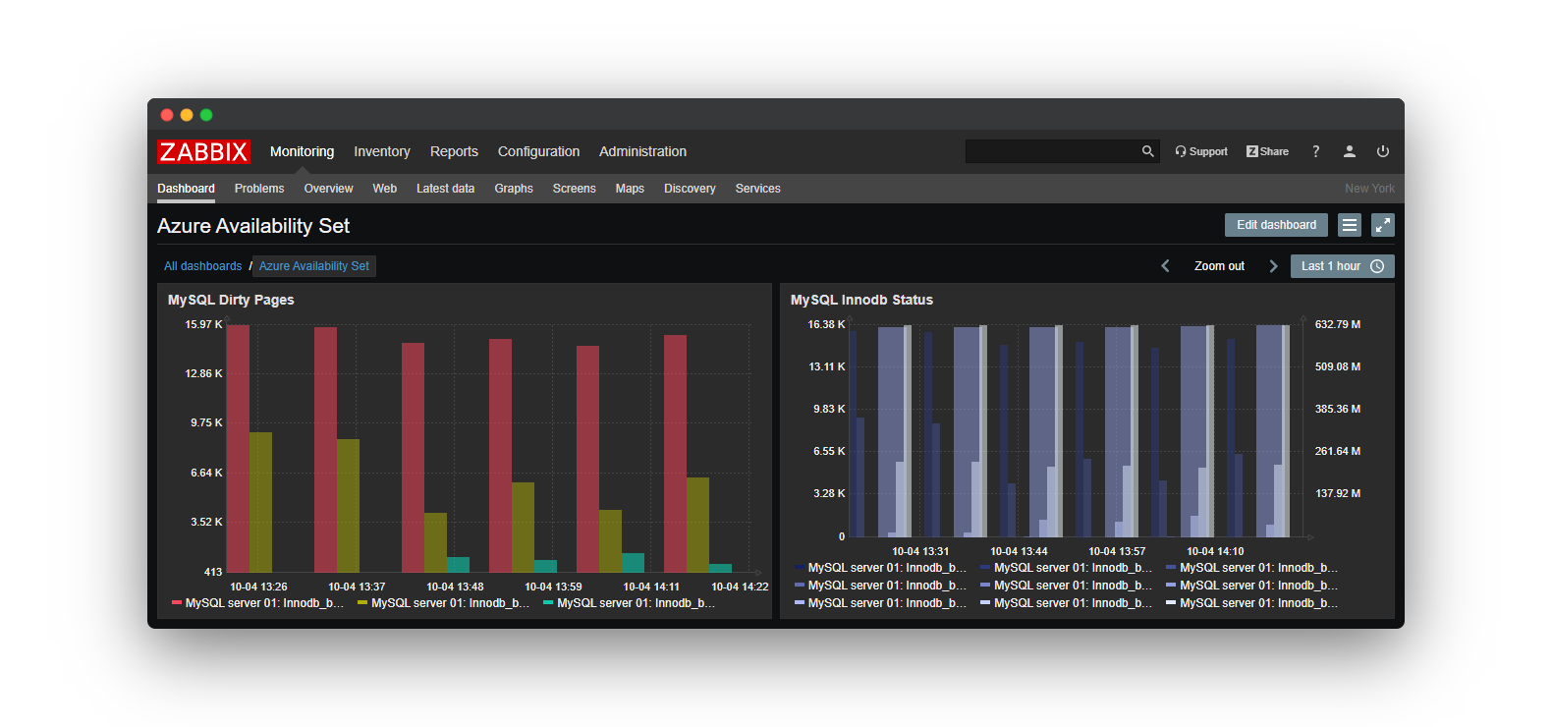Click the Zoom out button
Screen dimensions: 1552x727
(x=1219, y=266)
